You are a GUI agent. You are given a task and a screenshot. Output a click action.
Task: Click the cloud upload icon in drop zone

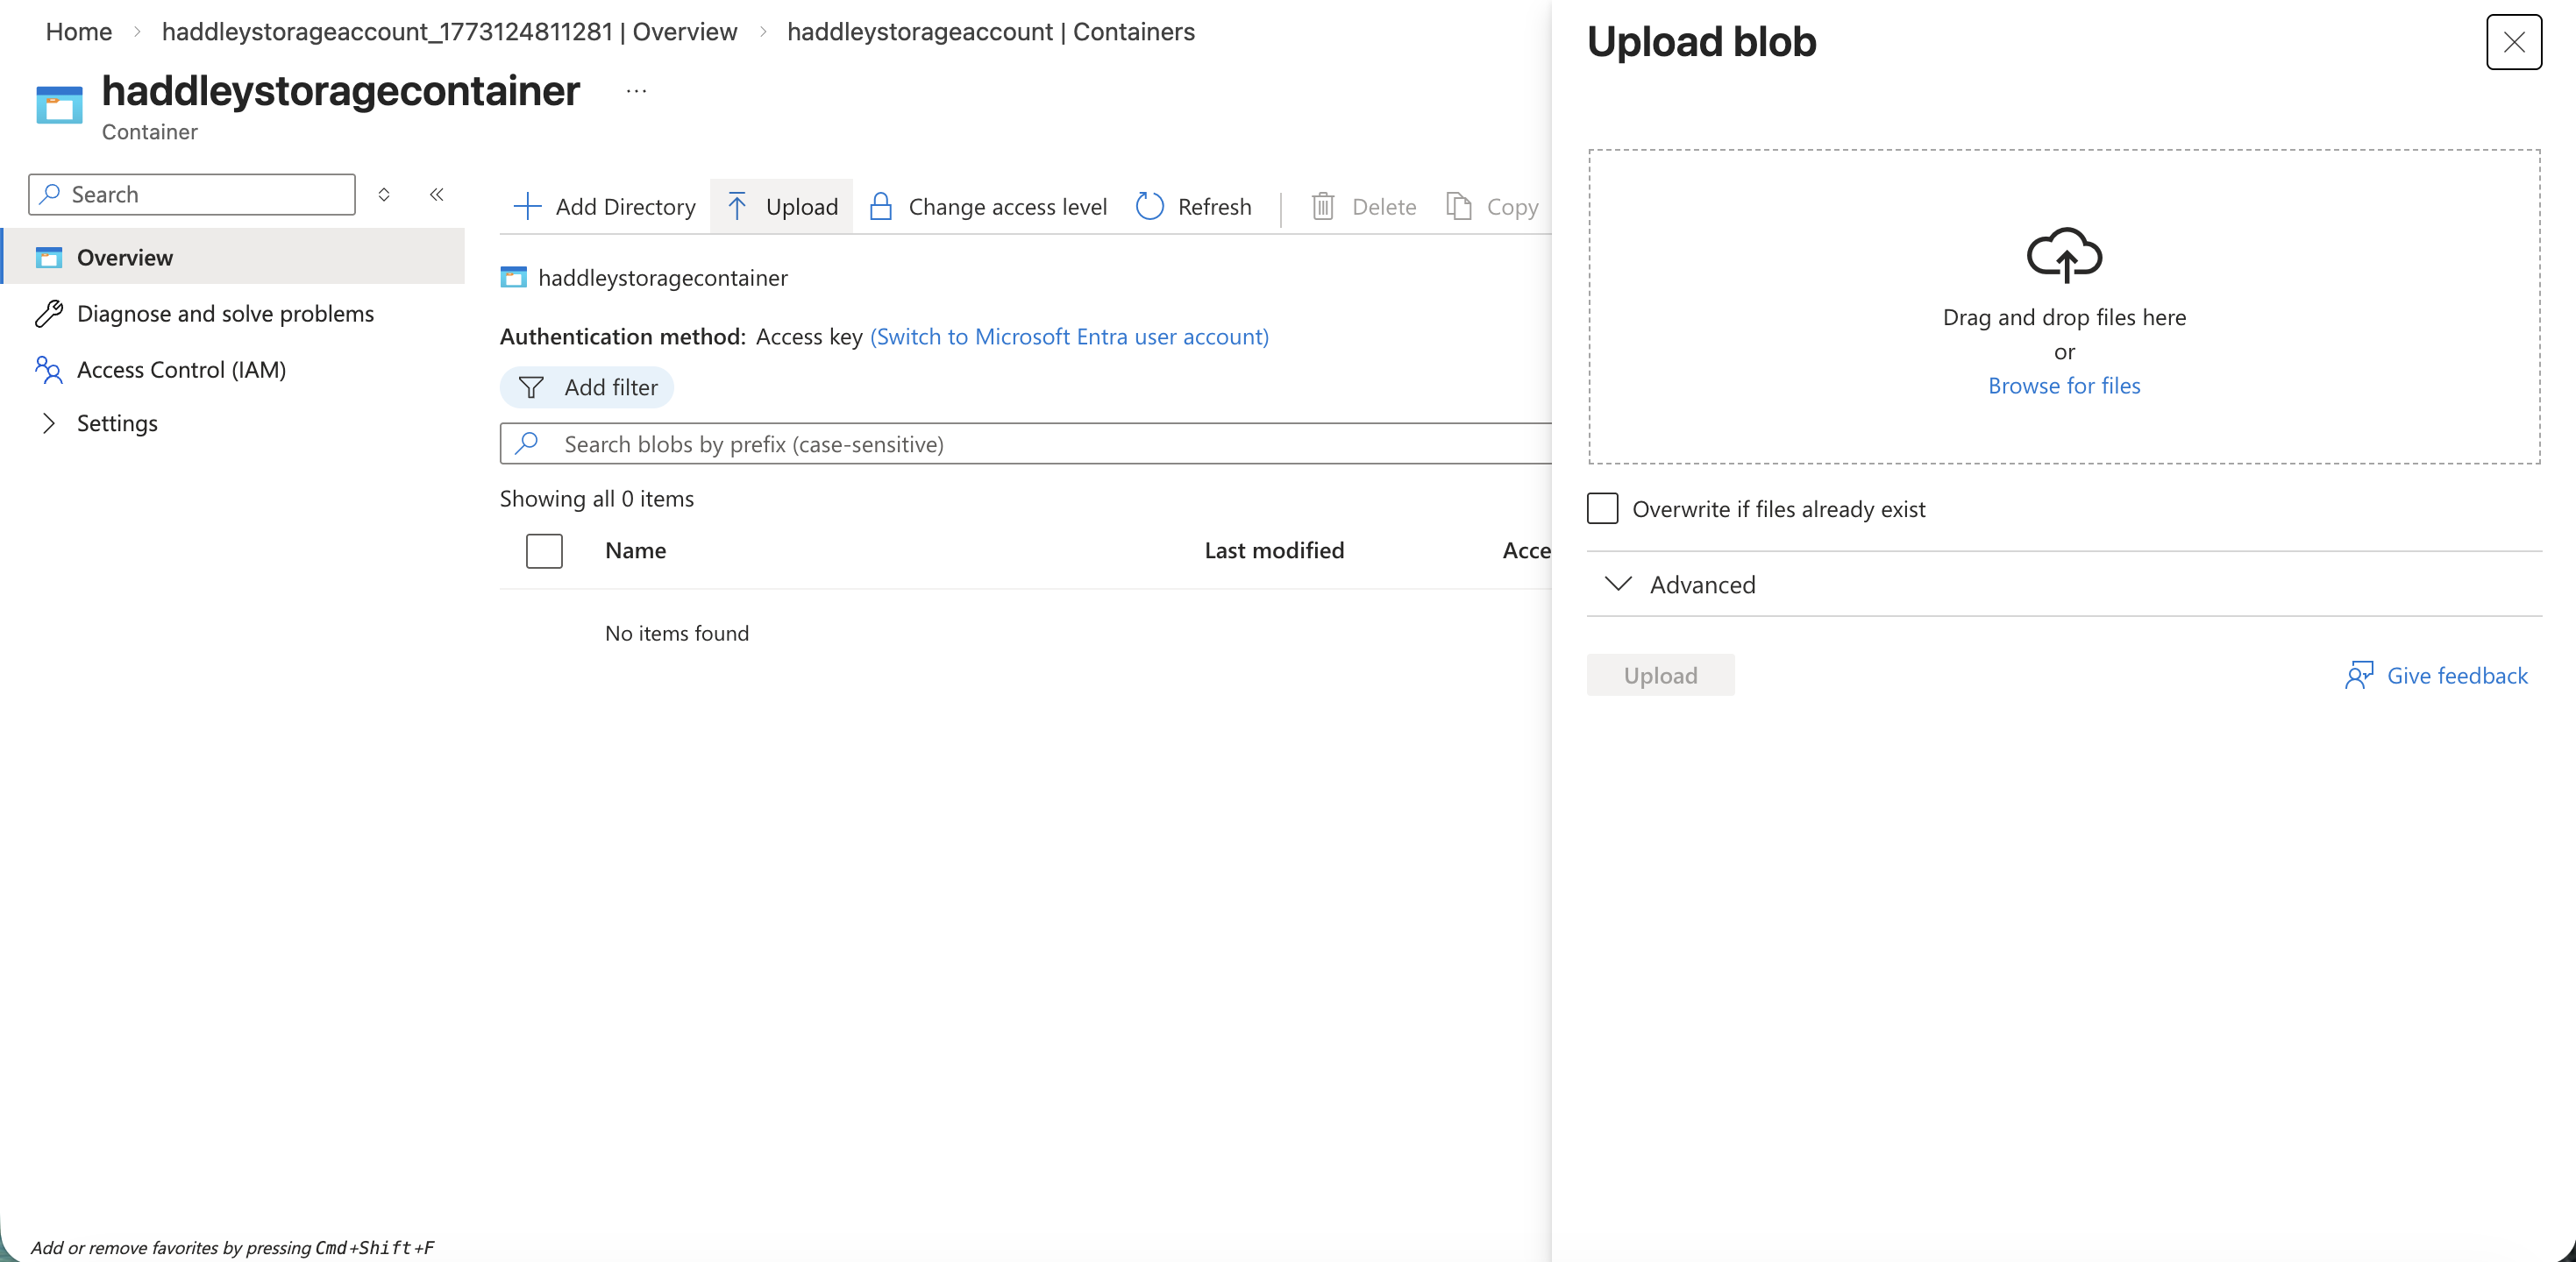pos(2064,257)
